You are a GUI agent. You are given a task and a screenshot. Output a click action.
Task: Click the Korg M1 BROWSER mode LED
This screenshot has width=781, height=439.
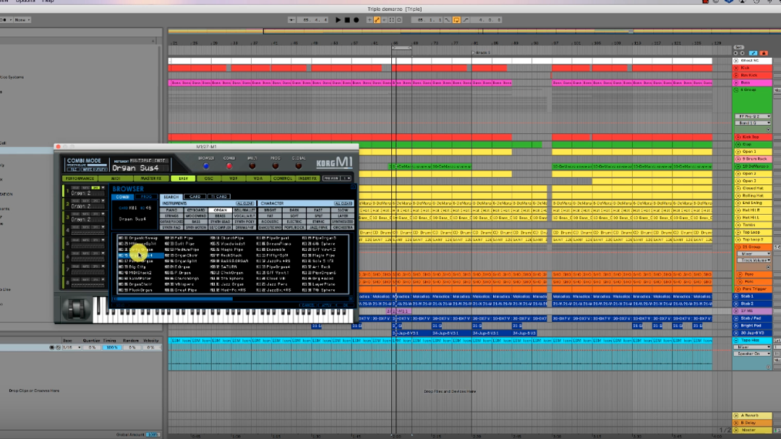(206, 165)
